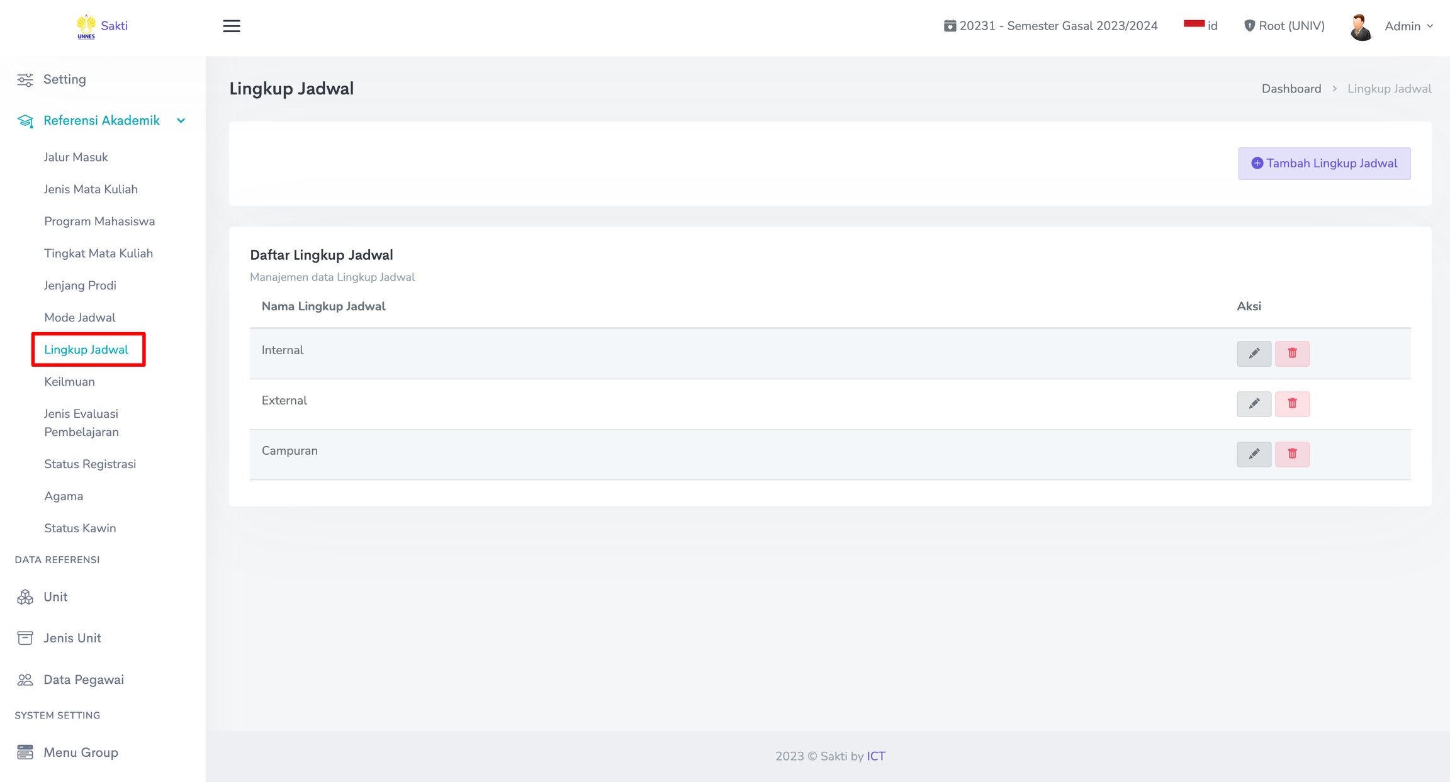Remove Campuran using red trash icon
Image resolution: width=1450 pixels, height=782 pixels.
(1292, 454)
